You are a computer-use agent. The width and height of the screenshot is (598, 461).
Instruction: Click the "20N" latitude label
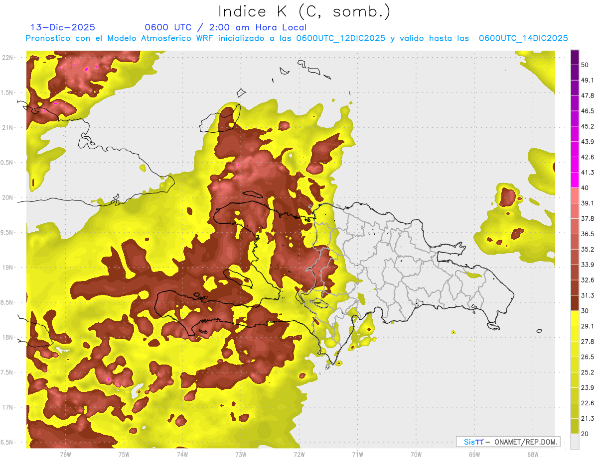coord(7,197)
